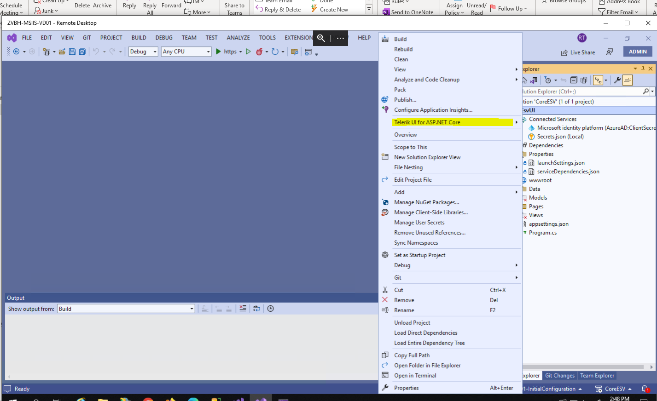Open the Debug configuration dropdown
The height and width of the screenshot is (401, 657).
click(143, 52)
